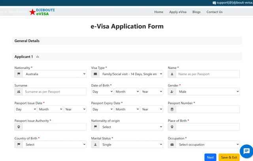Select Date of Birth Month dropdown
253x161 pixels.
[127, 92]
